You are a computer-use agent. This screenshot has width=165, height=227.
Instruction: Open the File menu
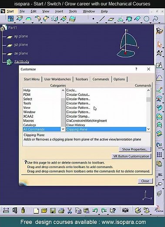[x=22, y=11]
